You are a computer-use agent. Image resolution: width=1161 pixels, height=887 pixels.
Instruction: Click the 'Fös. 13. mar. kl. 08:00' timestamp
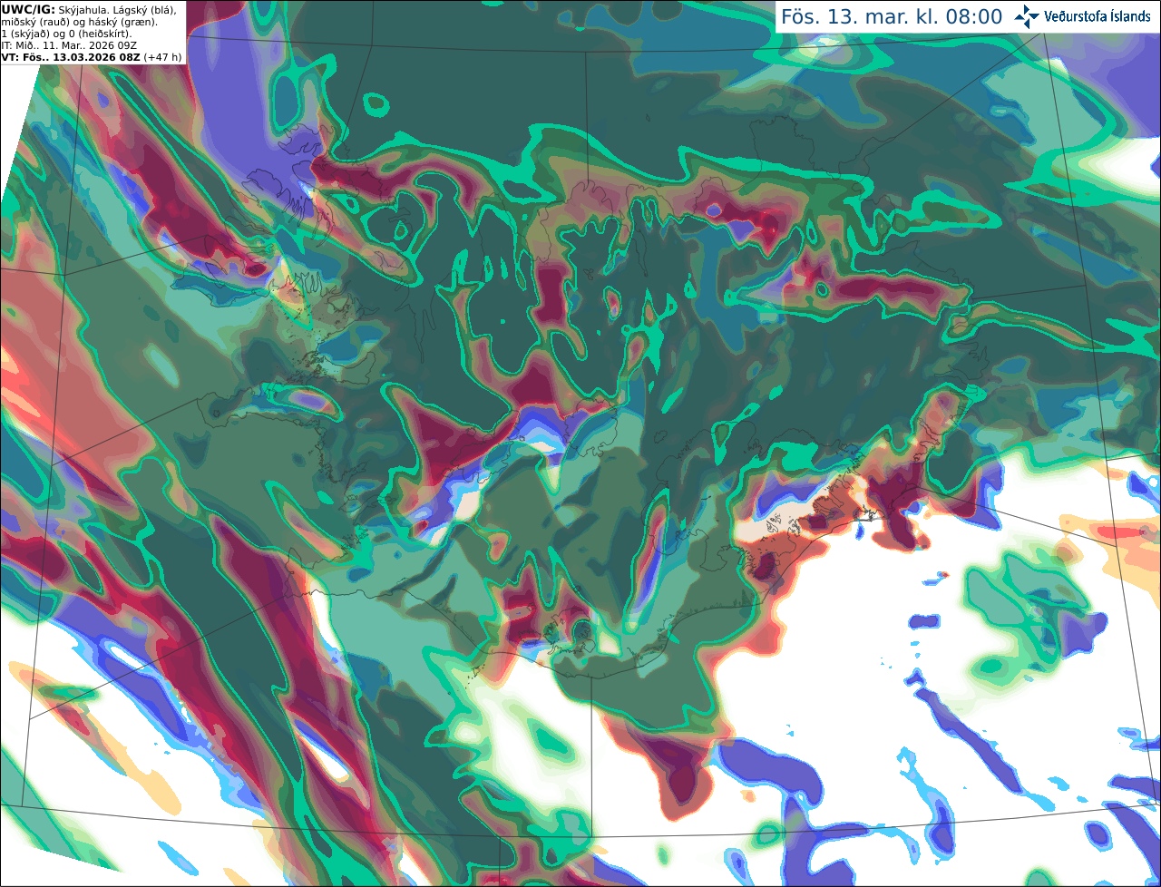(x=892, y=17)
